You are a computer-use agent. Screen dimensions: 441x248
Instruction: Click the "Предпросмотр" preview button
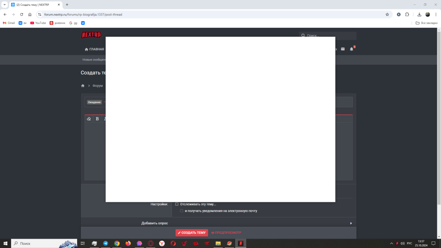pyautogui.click(x=226, y=232)
